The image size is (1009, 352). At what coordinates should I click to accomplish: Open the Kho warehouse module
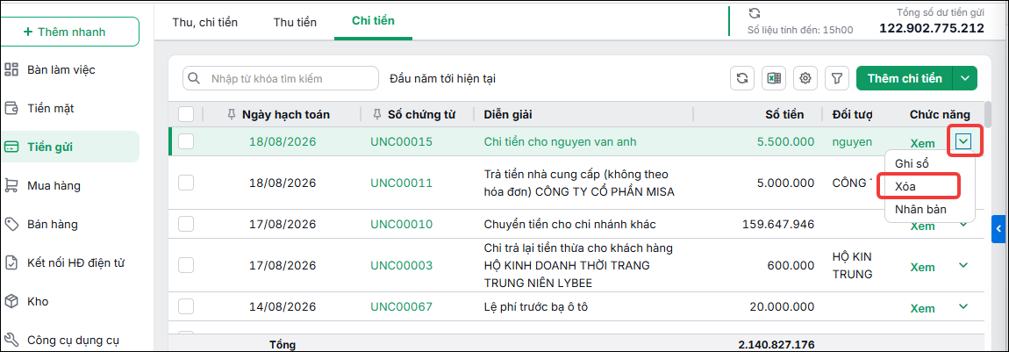point(38,301)
